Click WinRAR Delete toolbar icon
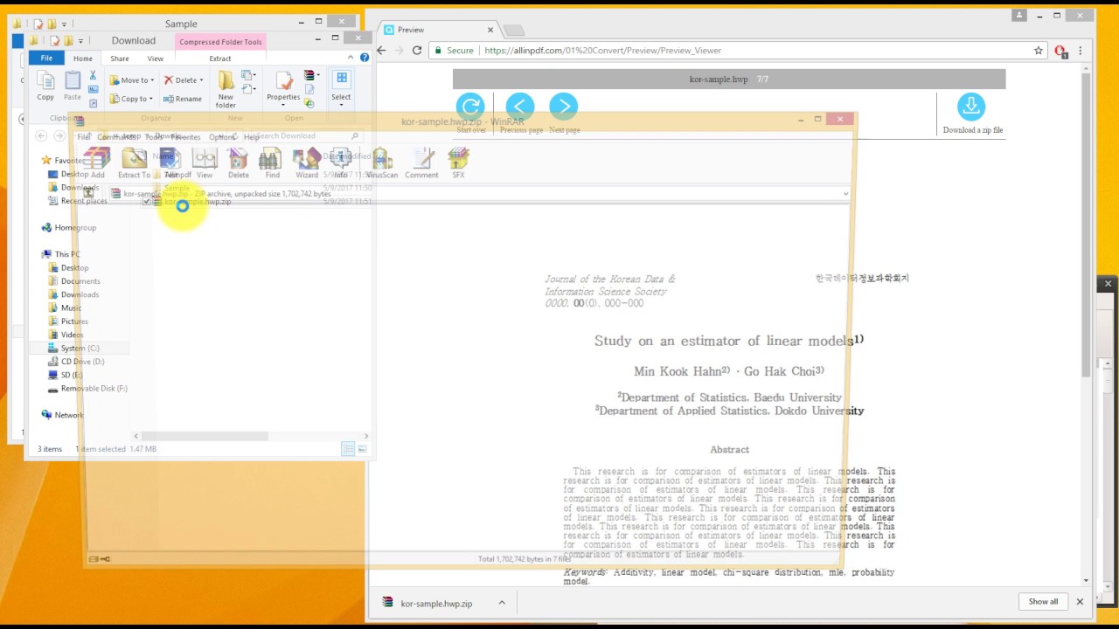 [x=238, y=158]
